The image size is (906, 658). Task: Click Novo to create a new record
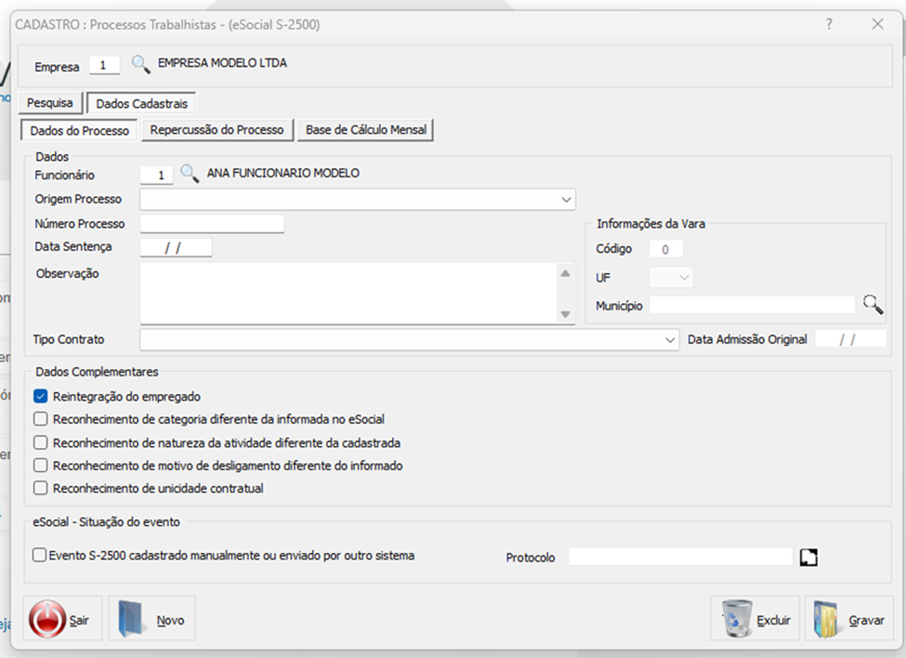[x=152, y=620]
